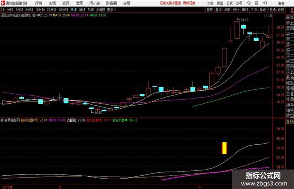This screenshot has height=189, width=294.
Task: Click the 29.16 high price label
Action: click(x=245, y=20)
